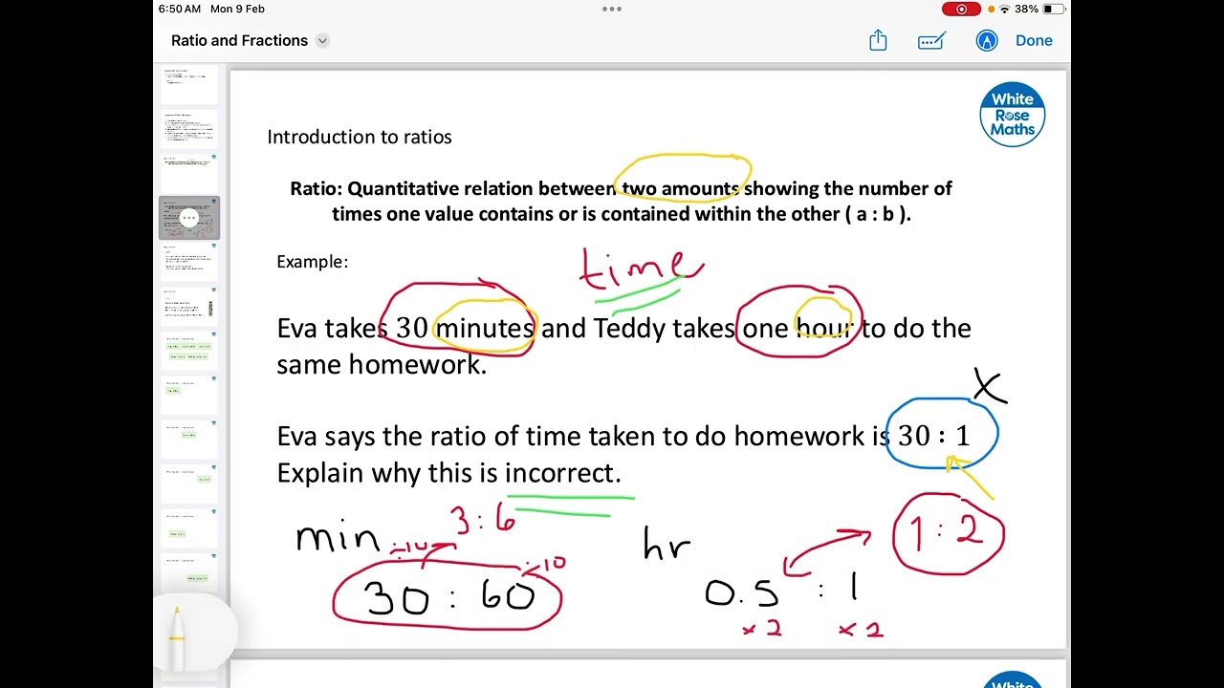Tap the 6:50 AM clock
This screenshot has height=688, width=1224.
point(180,9)
